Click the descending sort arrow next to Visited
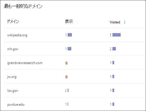 [x=125, y=22]
